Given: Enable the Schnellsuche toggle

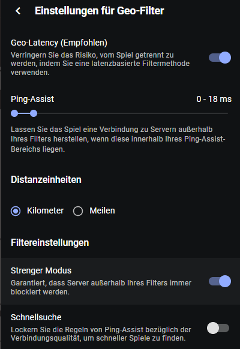Looking at the screenshot, I should [x=218, y=328].
